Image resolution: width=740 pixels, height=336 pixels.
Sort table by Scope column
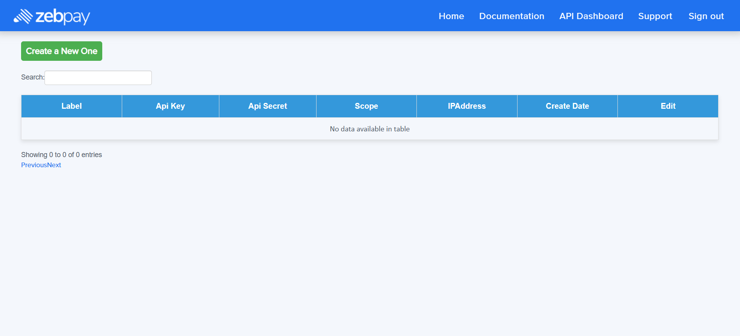coord(366,106)
